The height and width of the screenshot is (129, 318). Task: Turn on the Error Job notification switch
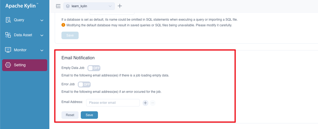tap(84, 84)
